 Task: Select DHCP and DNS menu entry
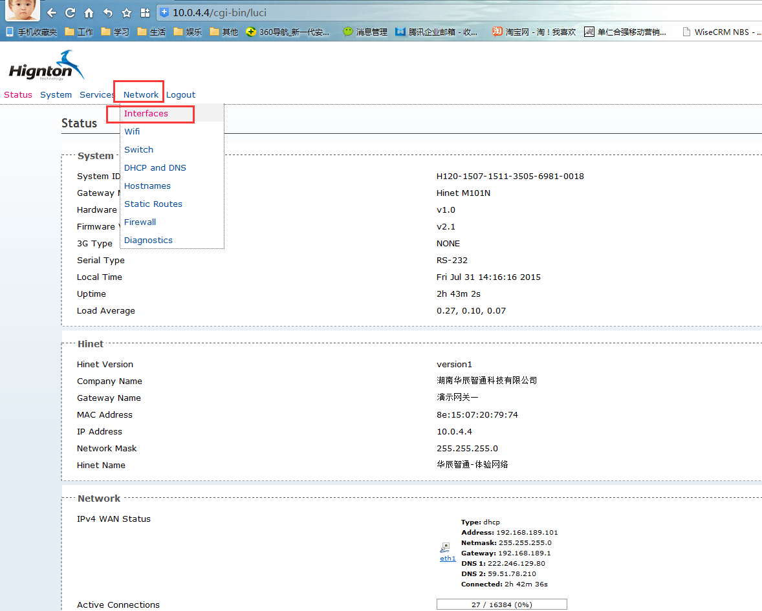click(155, 167)
